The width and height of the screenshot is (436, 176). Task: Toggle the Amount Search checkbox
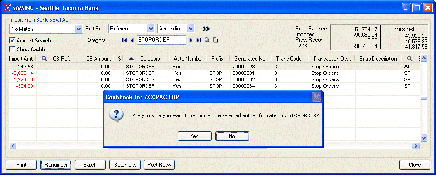coord(12,40)
